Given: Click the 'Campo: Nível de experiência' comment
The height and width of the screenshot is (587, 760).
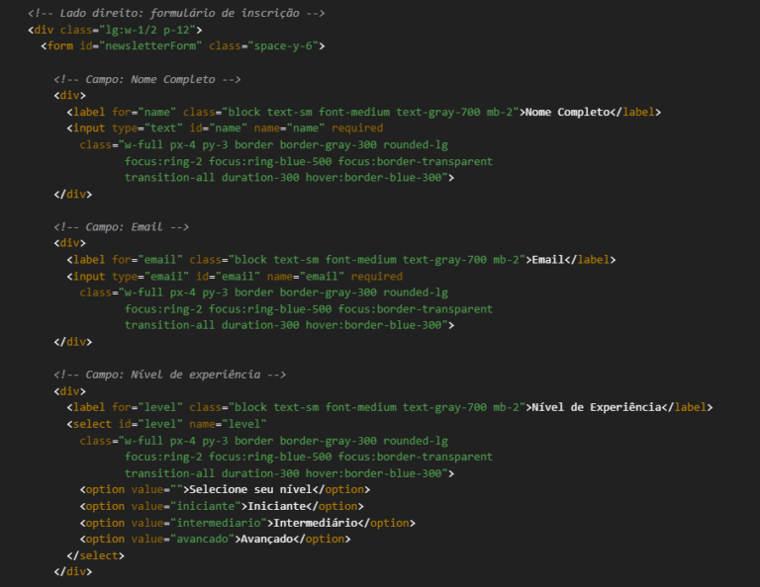Looking at the screenshot, I should 169,375.
